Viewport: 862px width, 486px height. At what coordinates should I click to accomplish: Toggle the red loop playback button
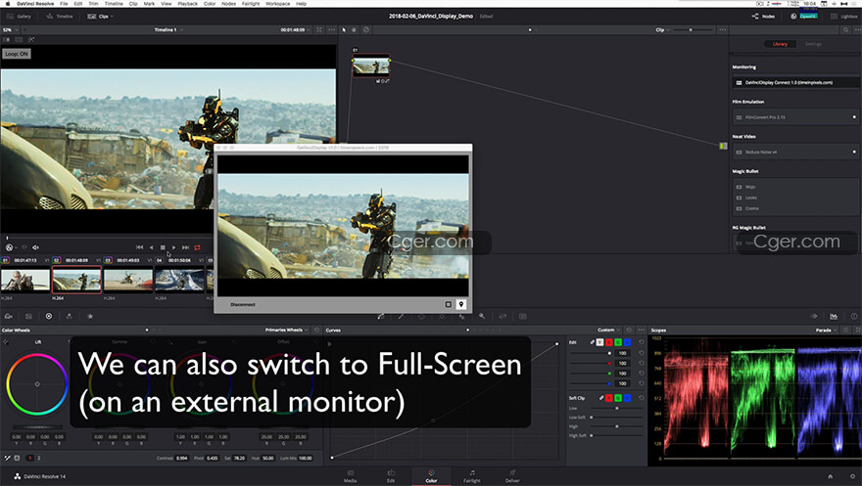point(197,247)
